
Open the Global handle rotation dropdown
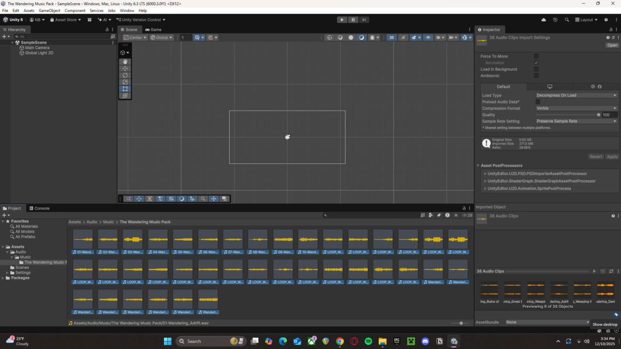(x=161, y=37)
